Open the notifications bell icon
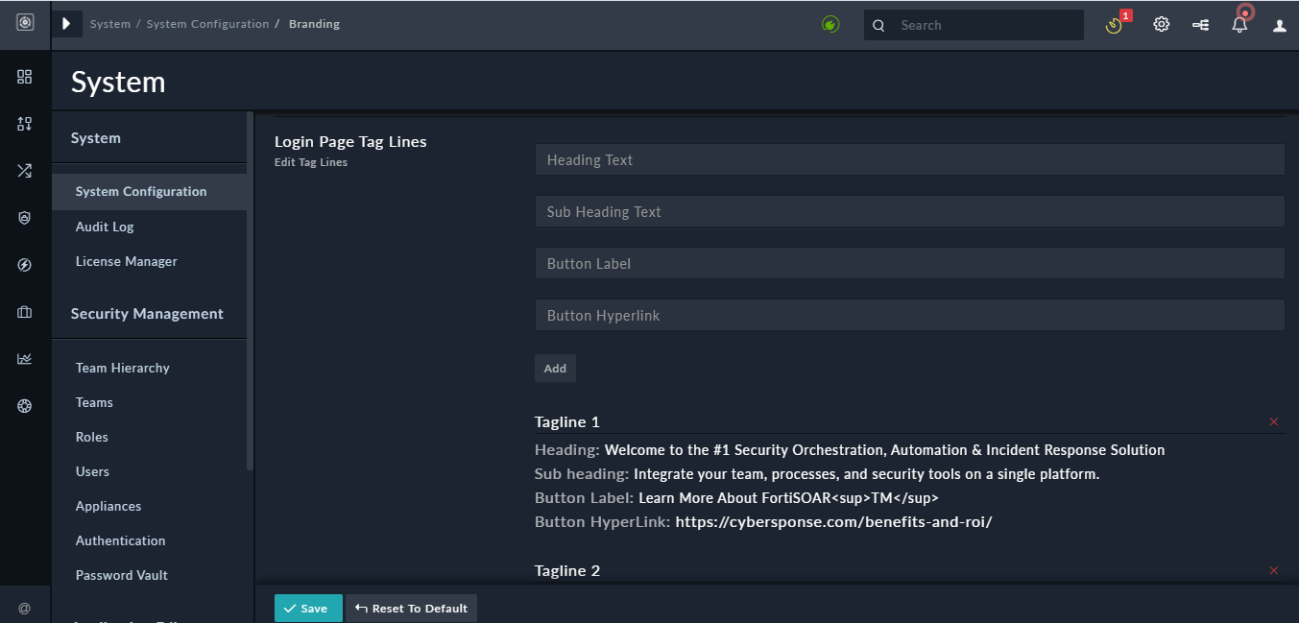The height and width of the screenshot is (623, 1299). [1240, 23]
